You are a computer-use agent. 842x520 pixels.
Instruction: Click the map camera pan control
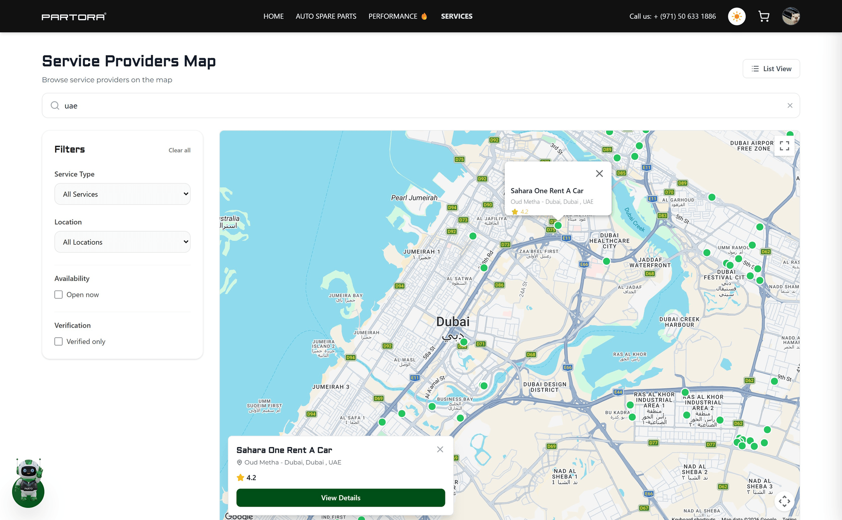pos(784,501)
